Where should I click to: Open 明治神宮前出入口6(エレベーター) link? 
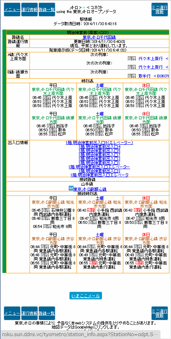click(99, 143)
